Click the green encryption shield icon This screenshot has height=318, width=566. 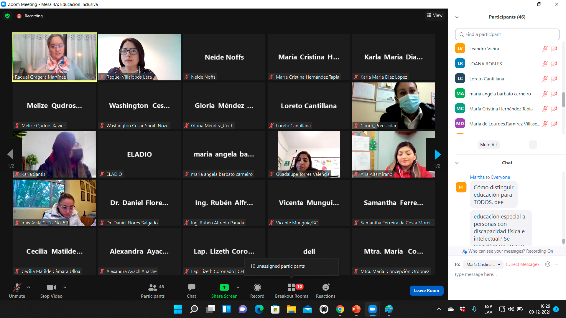(x=8, y=16)
